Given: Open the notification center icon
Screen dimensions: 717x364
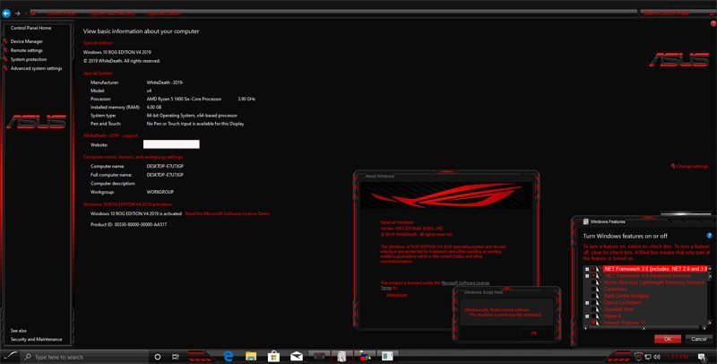Looking at the screenshot, I should pos(702,357).
